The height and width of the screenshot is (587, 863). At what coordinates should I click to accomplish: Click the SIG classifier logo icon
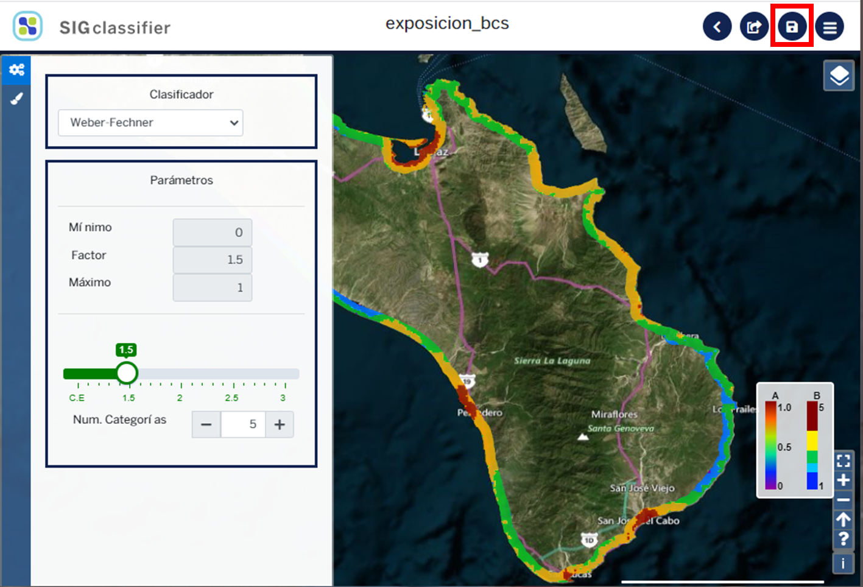pos(28,26)
